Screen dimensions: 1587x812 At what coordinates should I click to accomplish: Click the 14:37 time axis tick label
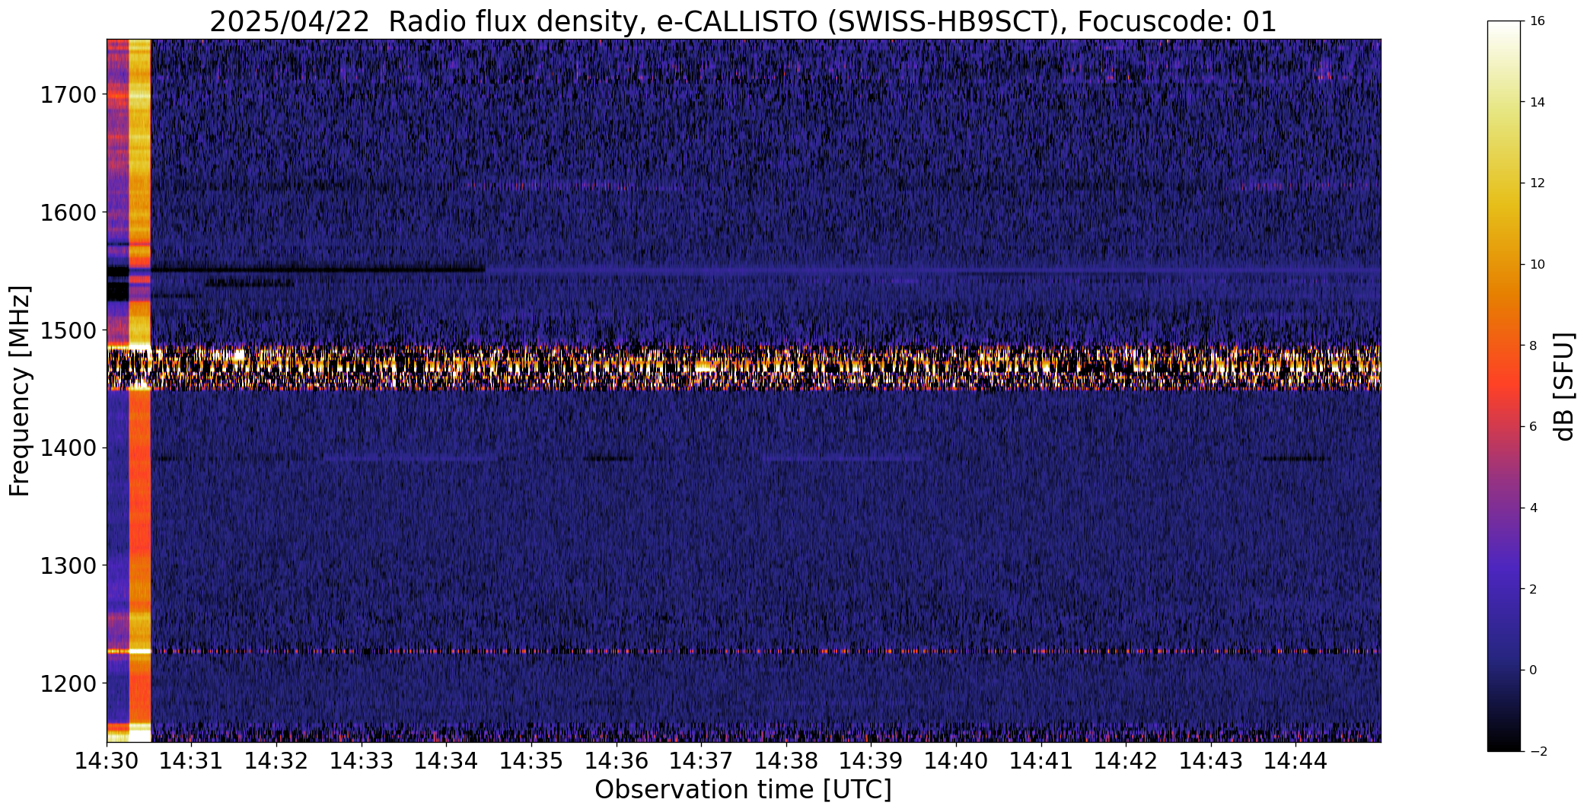tap(701, 760)
